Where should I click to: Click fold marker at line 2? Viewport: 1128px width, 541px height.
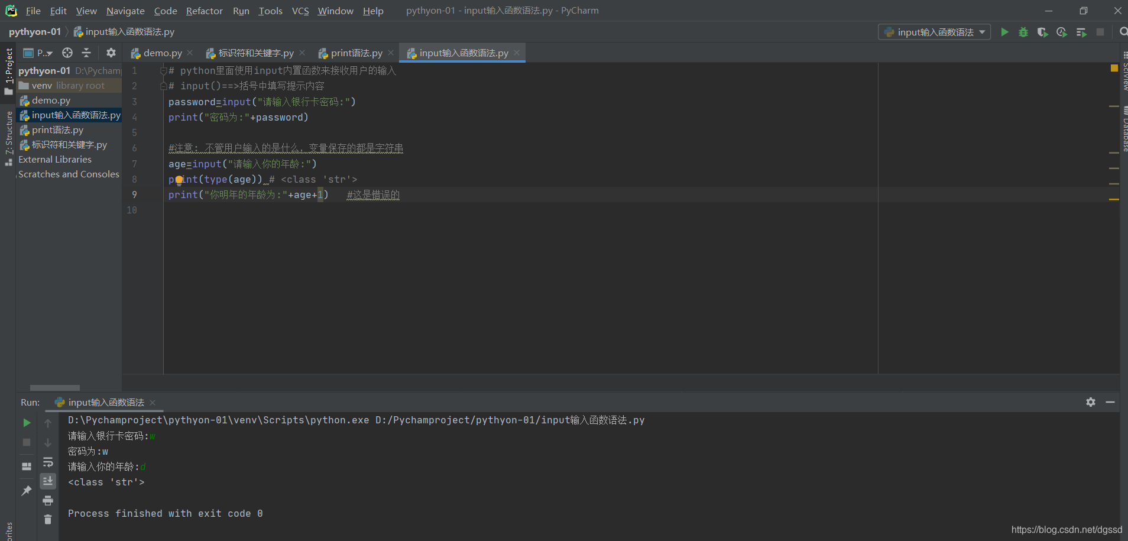163,86
